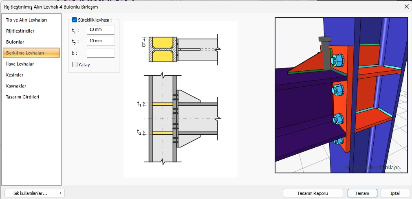Click the 2D connection schematic diagram
The width and height of the screenshot is (412, 199).
pos(181,99)
